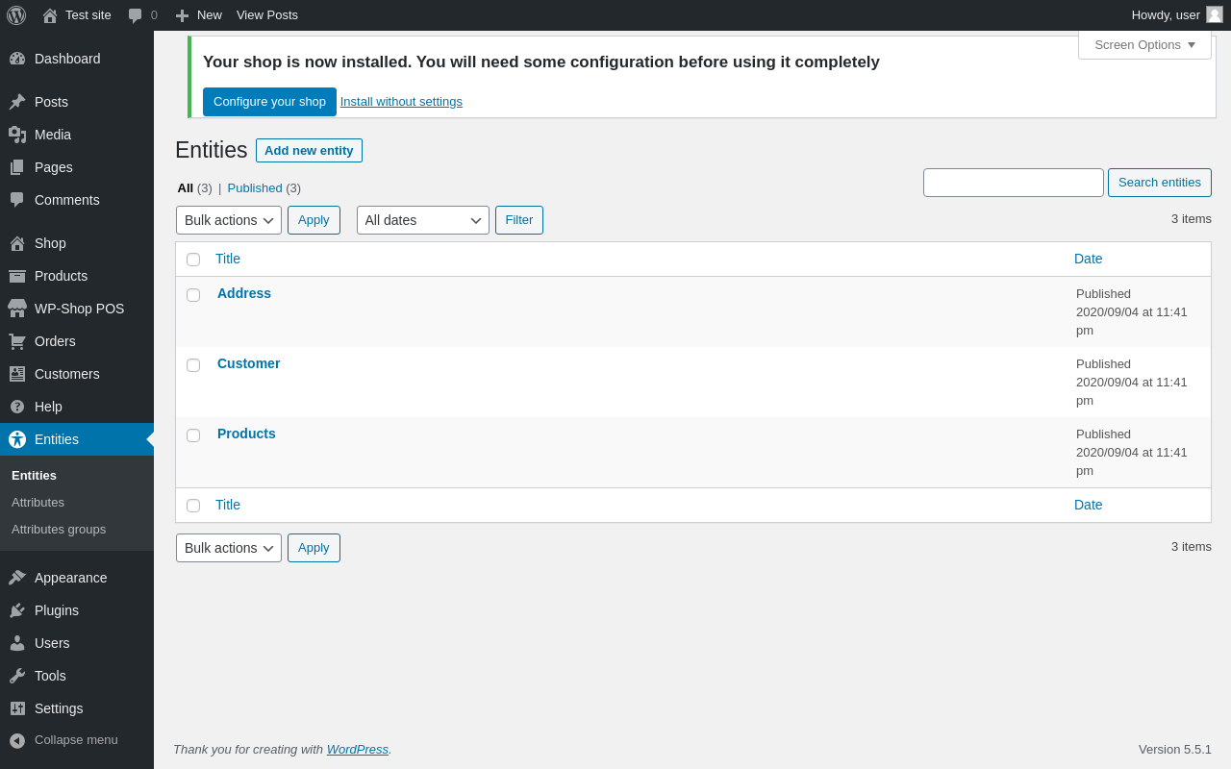This screenshot has height=769, width=1231.
Task: Toggle select-all checkbox in table footer
Action: point(193,506)
